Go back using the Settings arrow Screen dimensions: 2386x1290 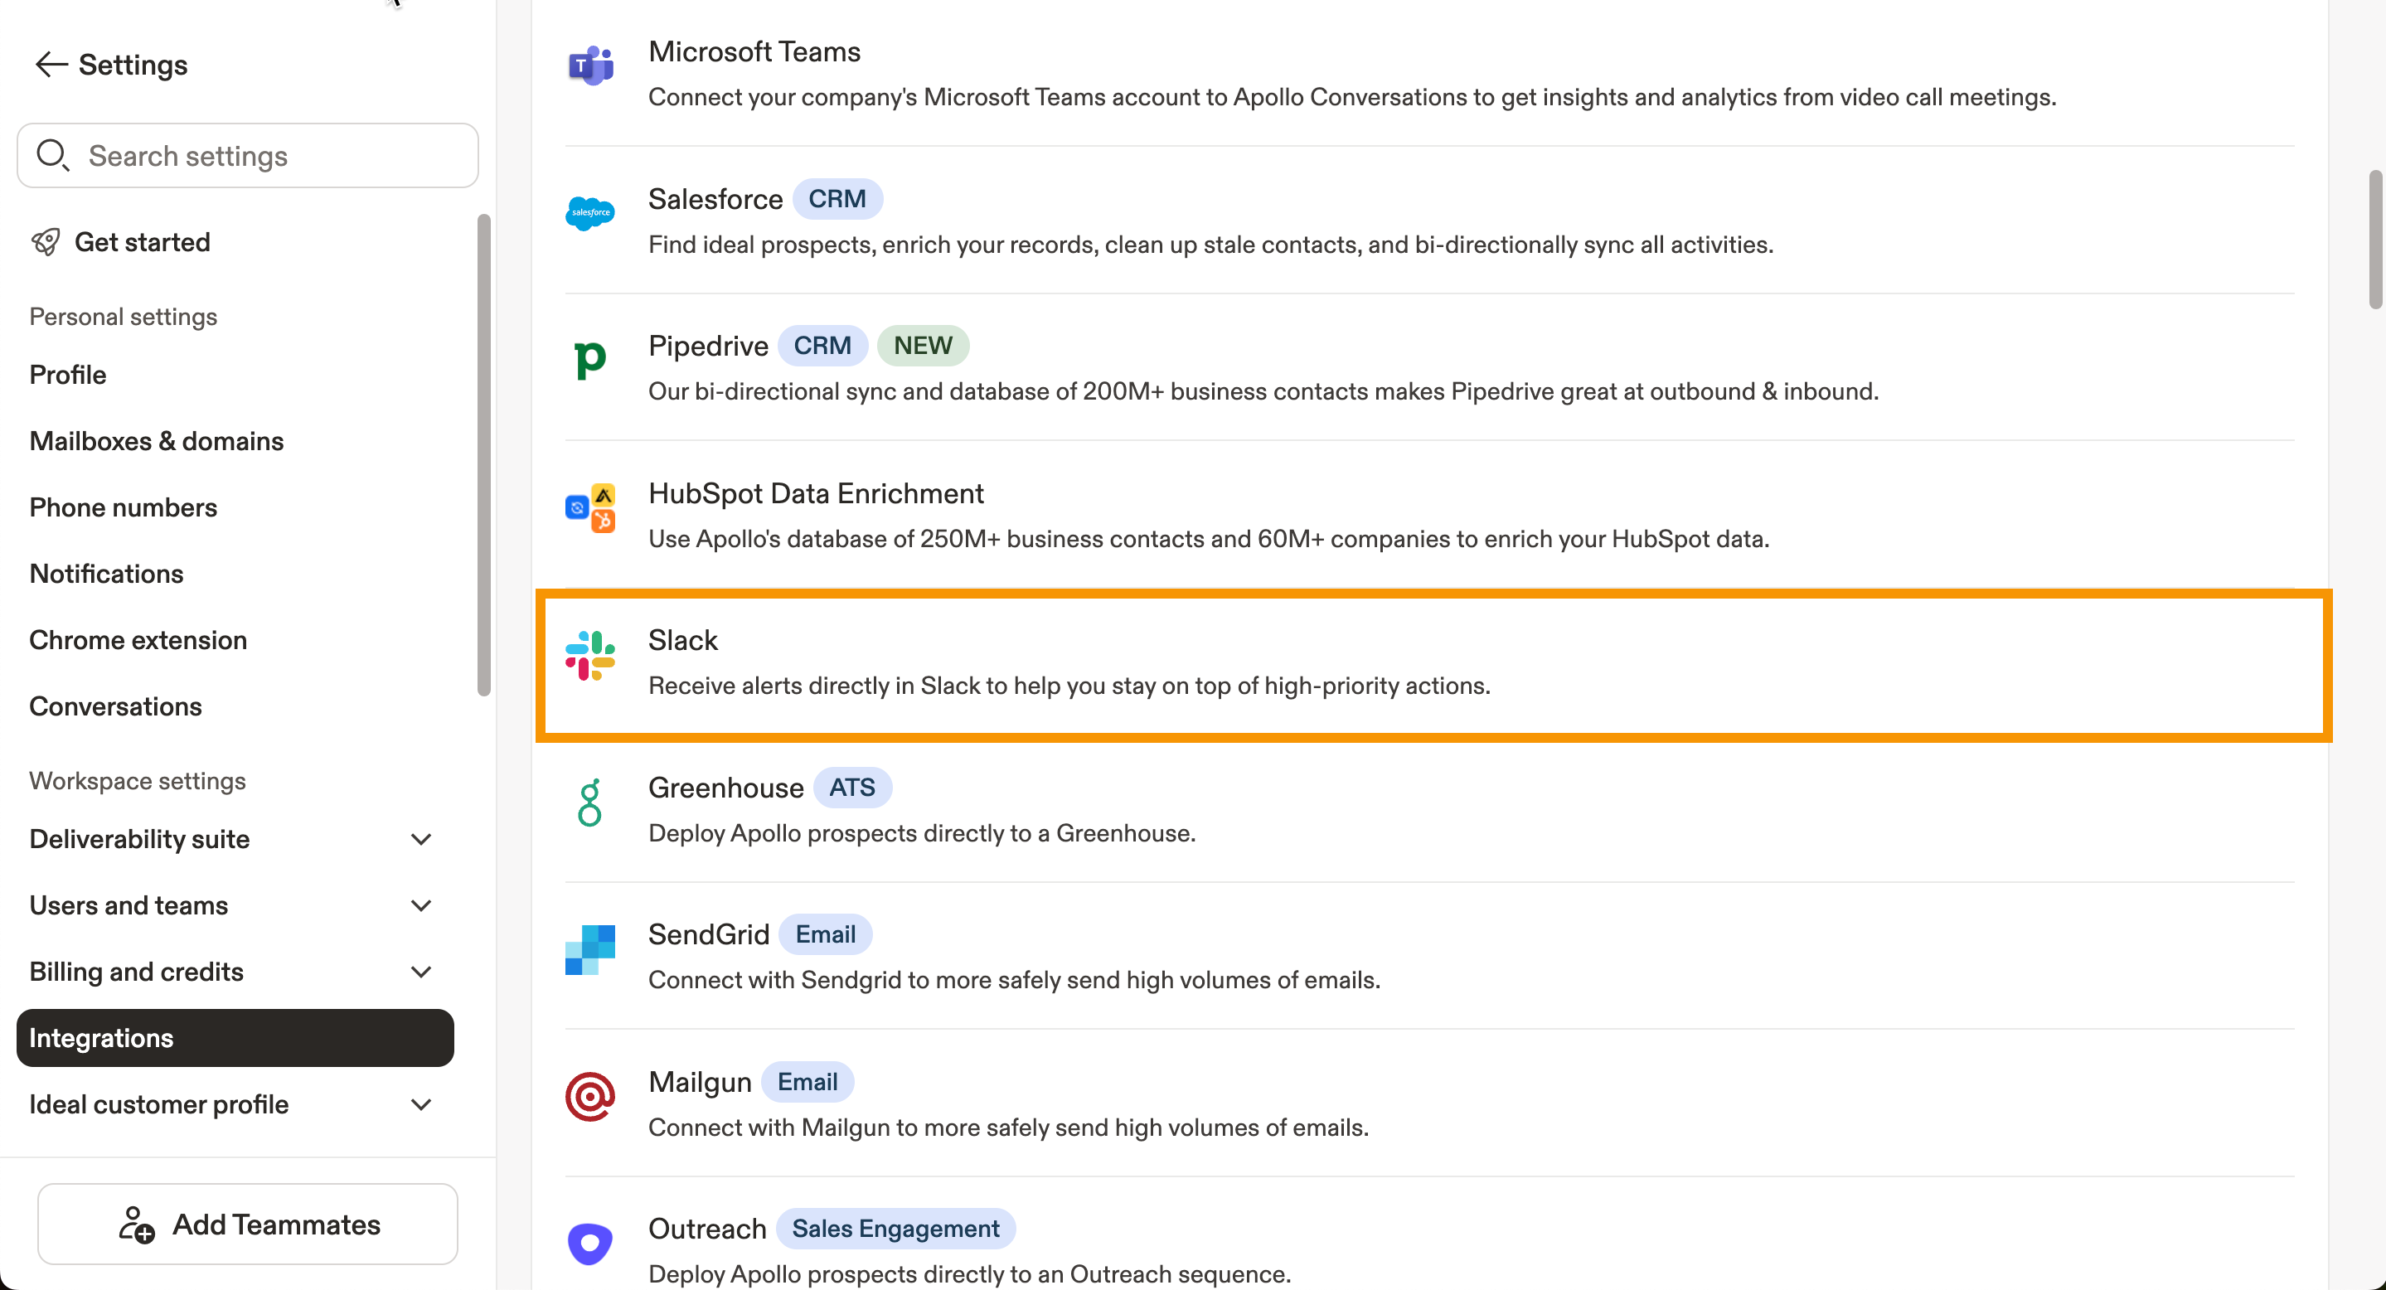click(x=51, y=65)
